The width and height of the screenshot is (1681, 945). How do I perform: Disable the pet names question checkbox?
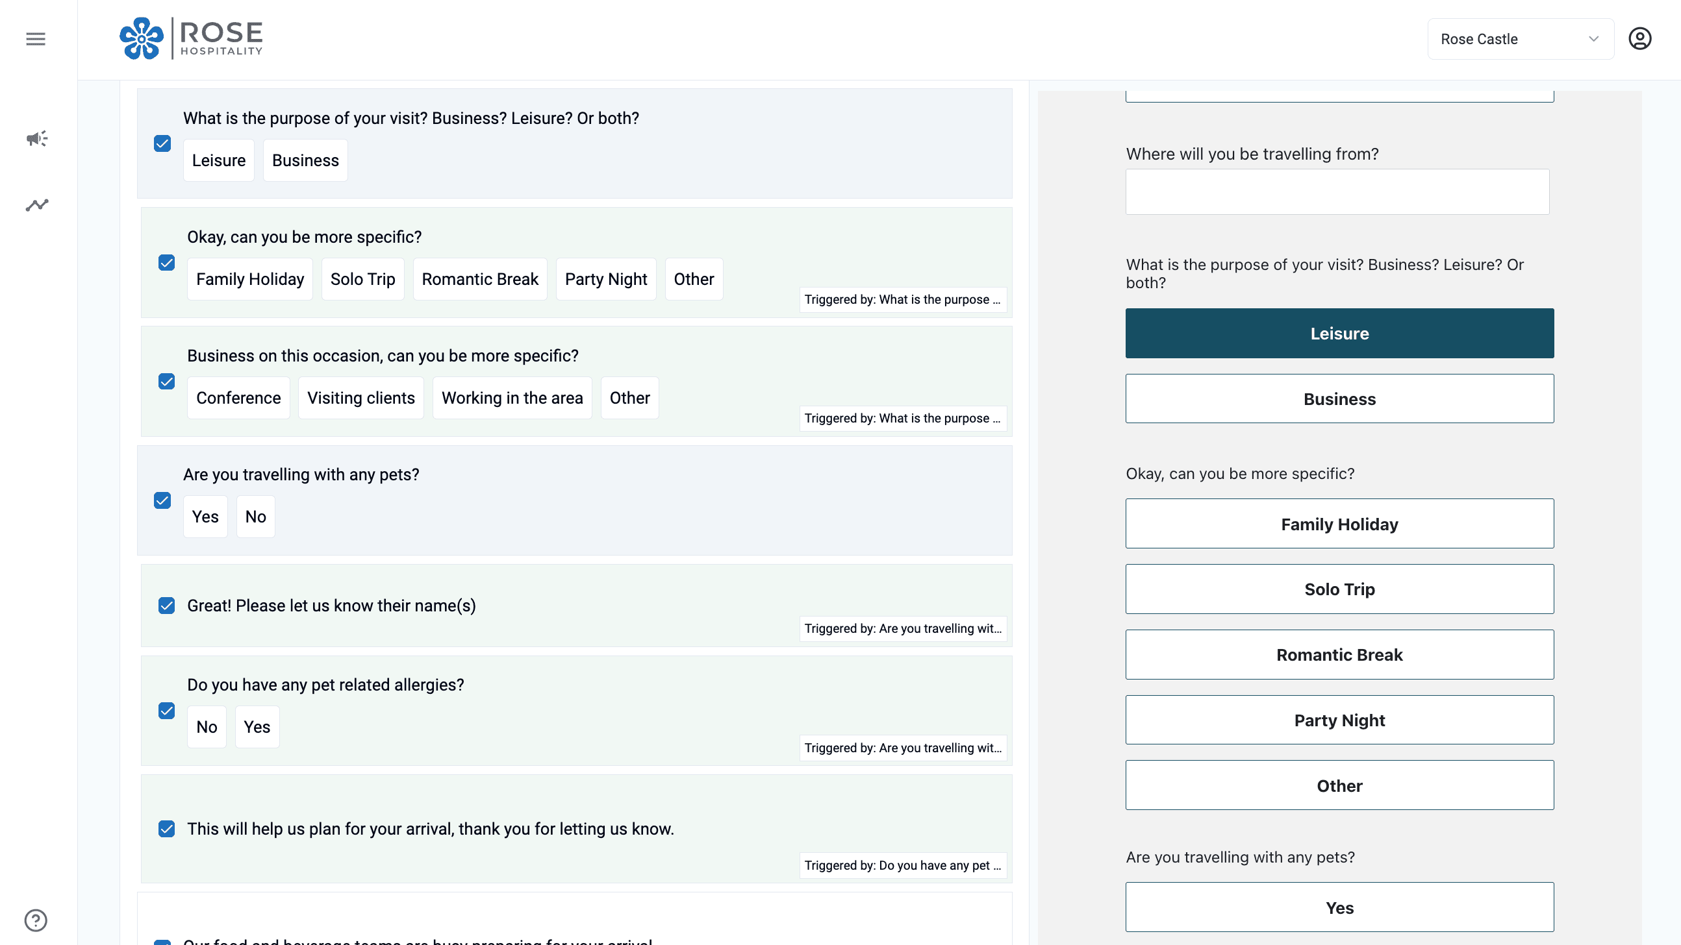[166, 605]
